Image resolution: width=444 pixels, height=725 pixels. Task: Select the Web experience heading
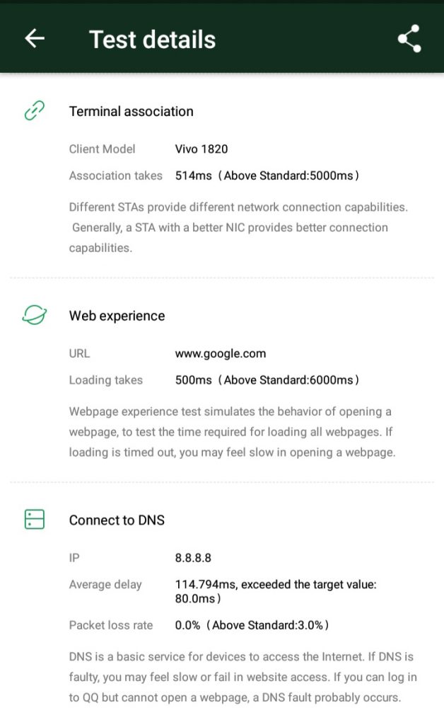coord(117,316)
